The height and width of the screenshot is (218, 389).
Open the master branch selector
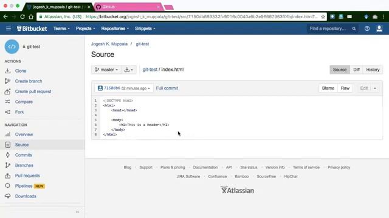(106, 70)
